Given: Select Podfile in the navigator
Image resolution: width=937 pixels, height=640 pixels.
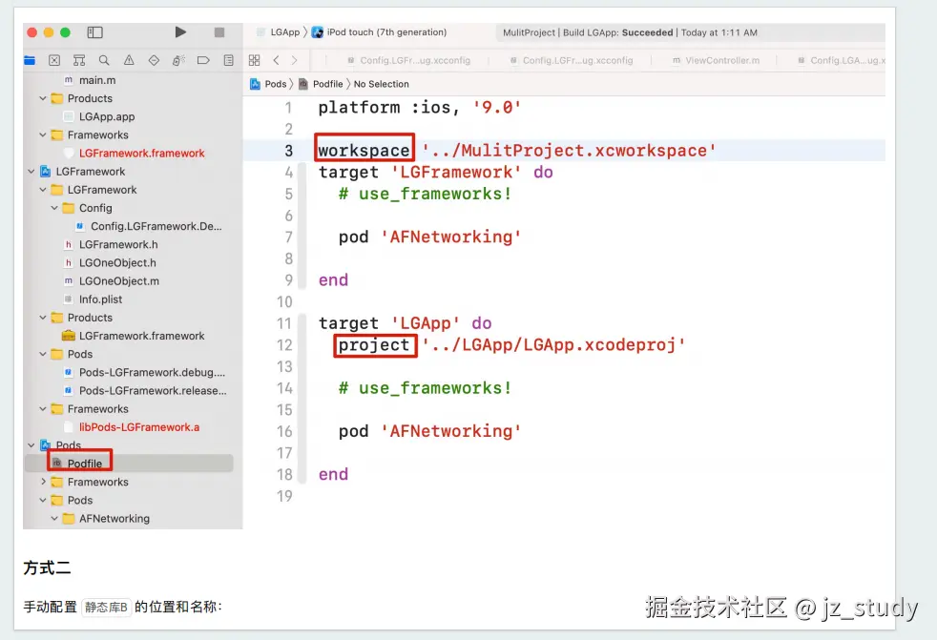Looking at the screenshot, I should pyautogui.click(x=85, y=464).
